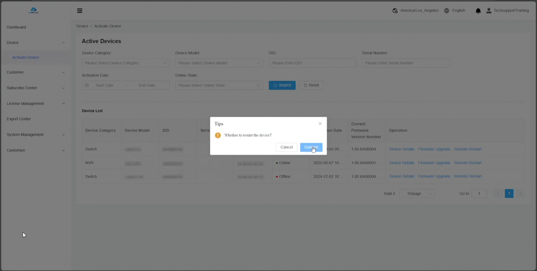The image size is (537, 271).
Task: Open Dashboard from the sidebar
Action: pyautogui.click(x=16, y=27)
